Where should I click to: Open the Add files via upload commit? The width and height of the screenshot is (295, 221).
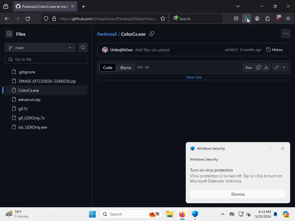pos(152,50)
